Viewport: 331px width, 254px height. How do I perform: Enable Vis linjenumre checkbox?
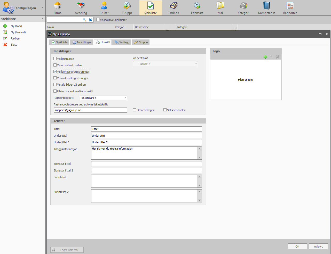[55, 59]
